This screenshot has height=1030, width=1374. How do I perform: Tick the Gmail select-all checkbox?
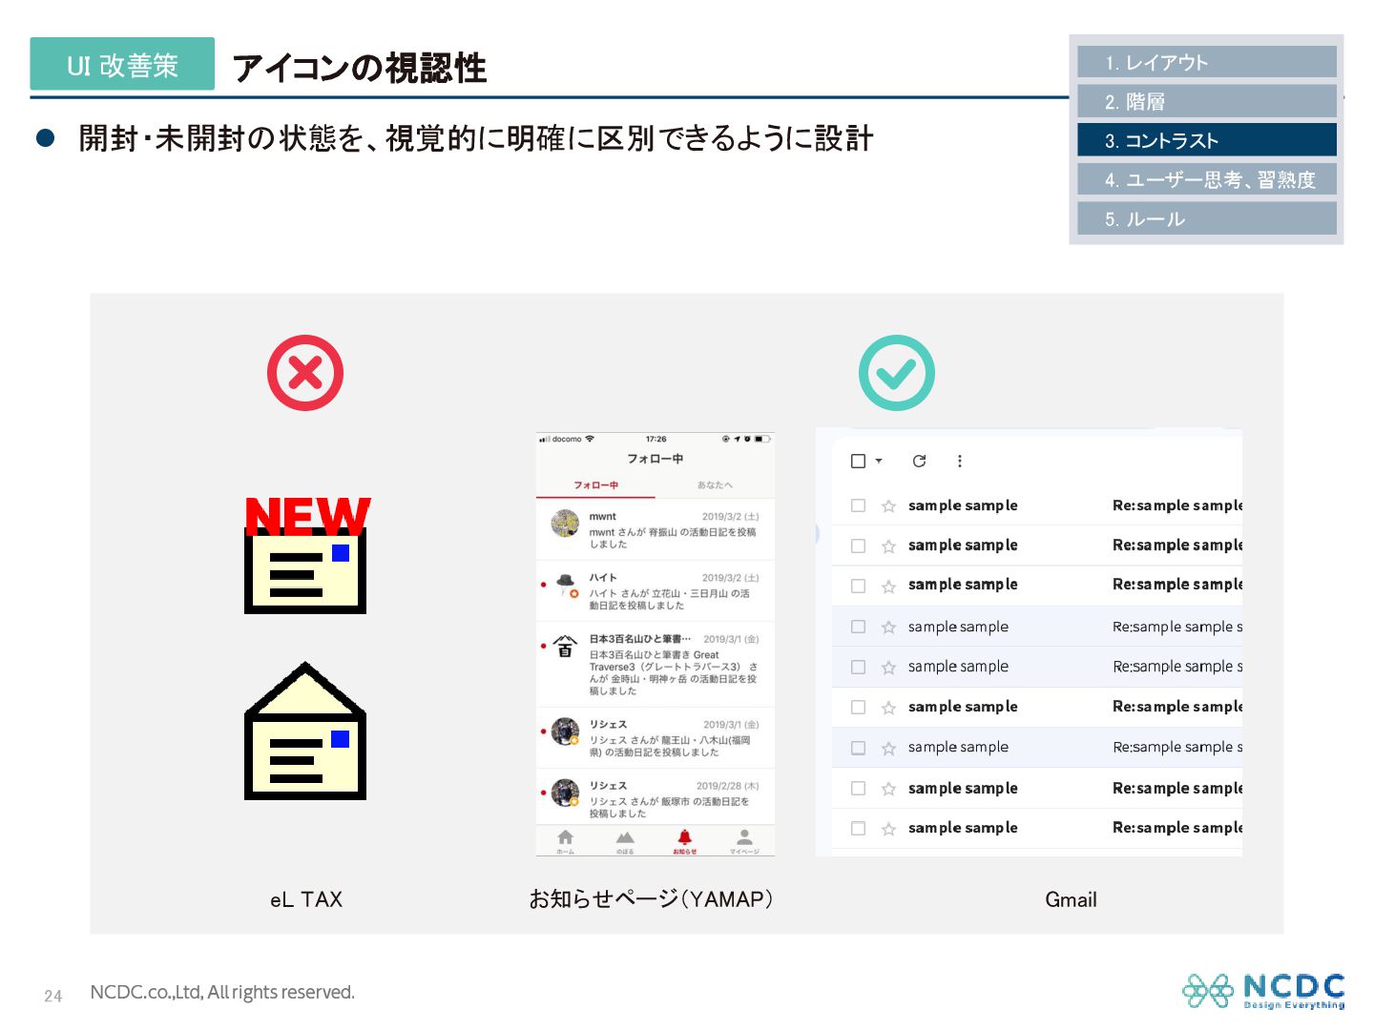[x=858, y=461]
